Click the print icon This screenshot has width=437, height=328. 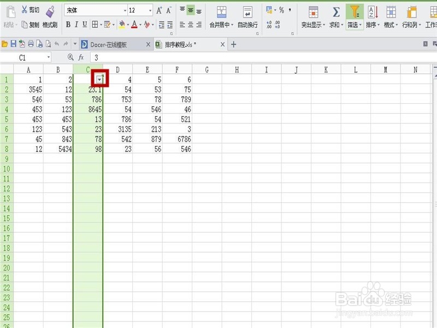(31, 44)
